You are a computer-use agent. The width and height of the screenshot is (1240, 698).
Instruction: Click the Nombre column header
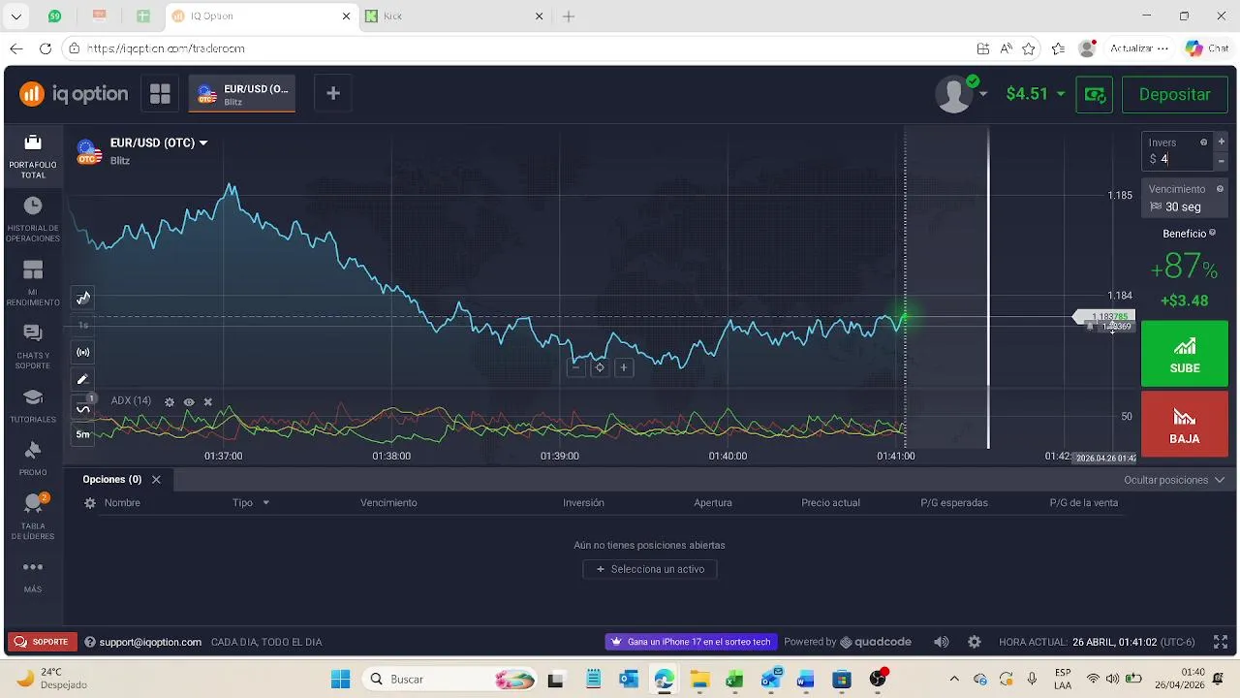[x=122, y=503]
